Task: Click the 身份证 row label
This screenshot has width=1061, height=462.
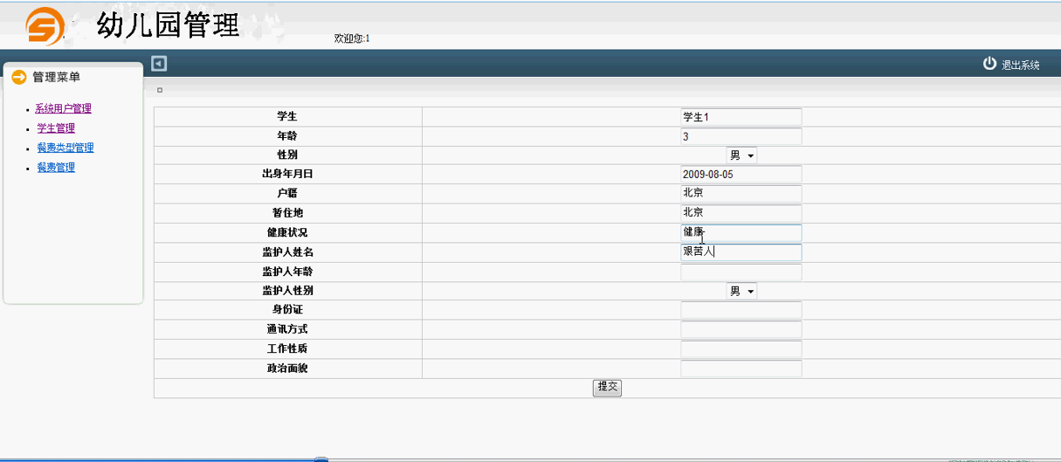Action: point(287,310)
